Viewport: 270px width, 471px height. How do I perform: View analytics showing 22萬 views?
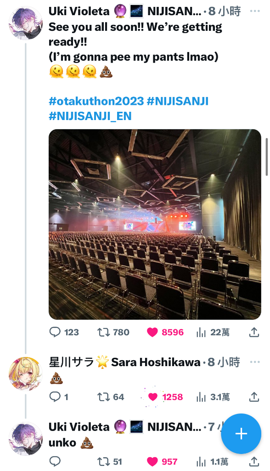[213, 332]
